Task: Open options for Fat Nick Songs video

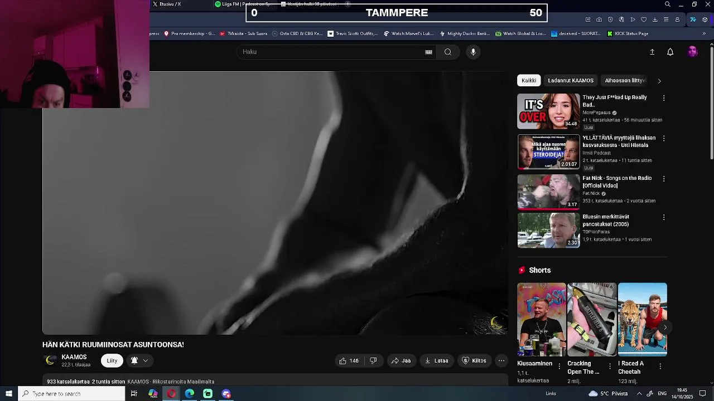Action: tap(664, 179)
